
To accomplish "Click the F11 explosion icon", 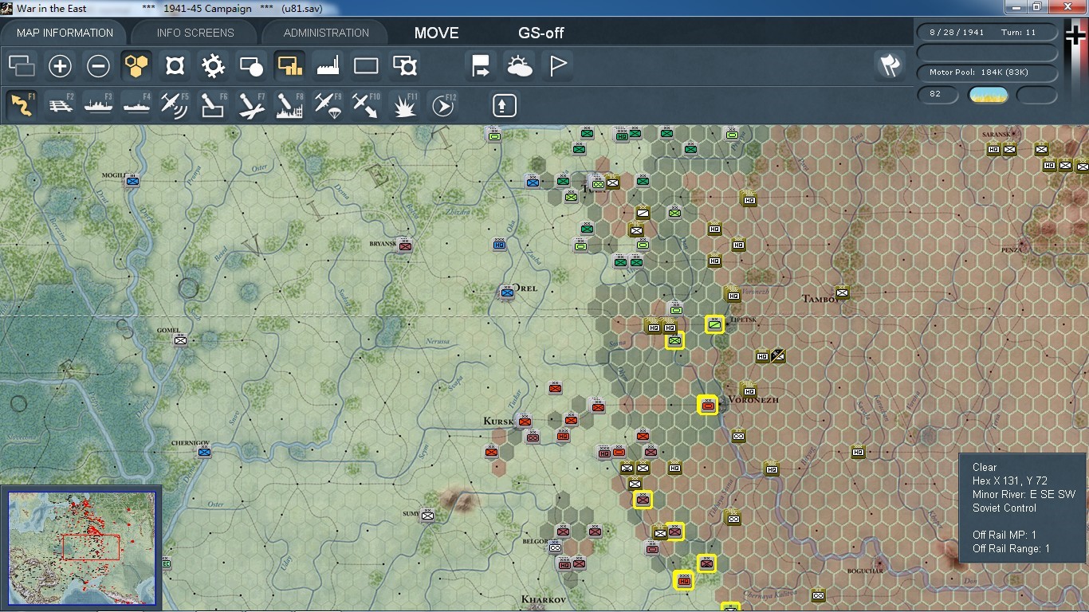I will tap(405, 105).
